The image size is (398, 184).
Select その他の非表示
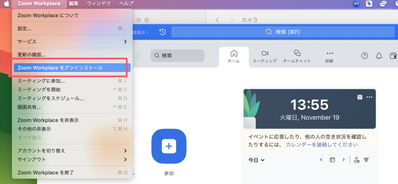72,129
